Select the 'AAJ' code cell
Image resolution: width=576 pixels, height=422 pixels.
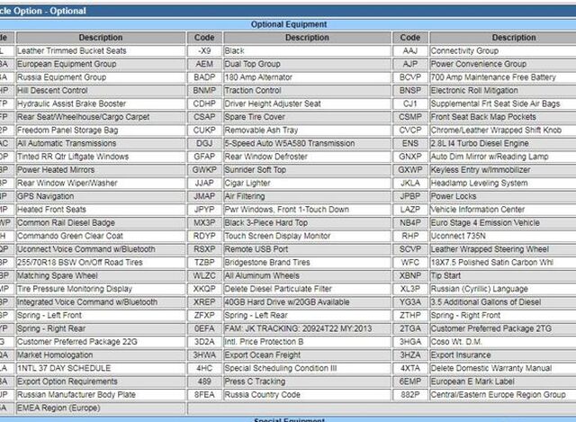tap(410, 50)
